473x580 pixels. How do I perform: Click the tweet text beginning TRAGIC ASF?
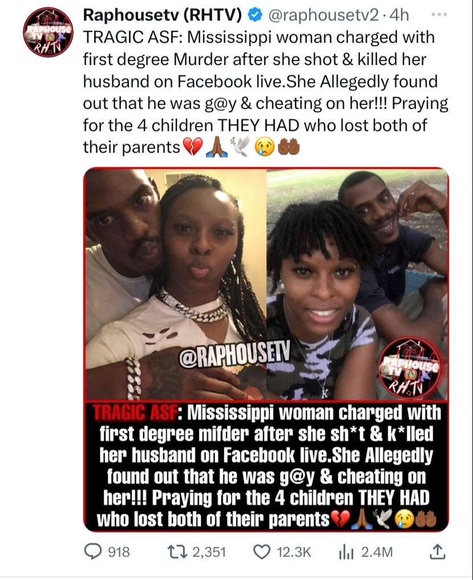pyautogui.click(x=265, y=92)
